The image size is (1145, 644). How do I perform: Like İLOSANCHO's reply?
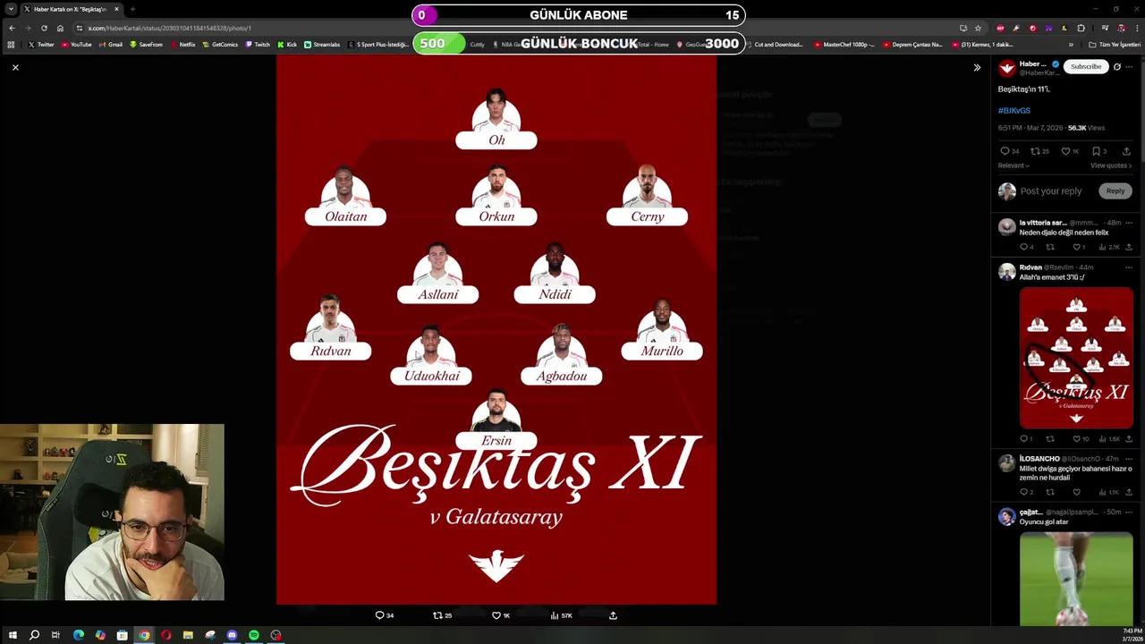pyautogui.click(x=1076, y=492)
